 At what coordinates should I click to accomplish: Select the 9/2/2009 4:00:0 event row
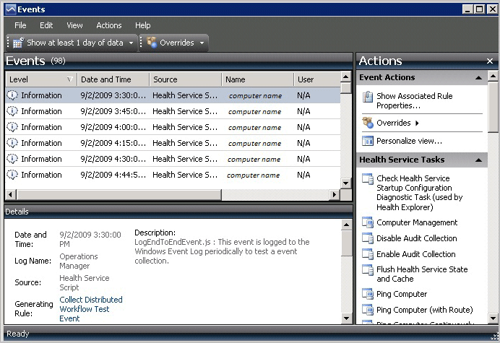pos(173,127)
